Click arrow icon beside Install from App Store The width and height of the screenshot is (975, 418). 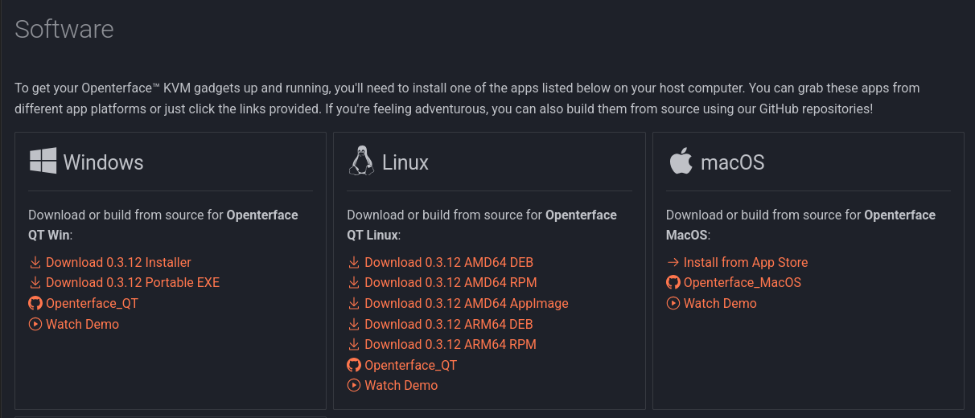pyautogui.click(x=673, y=262)
